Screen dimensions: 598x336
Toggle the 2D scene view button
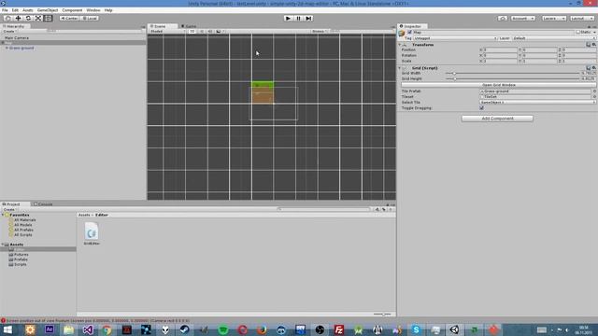(x=192, y=31)
